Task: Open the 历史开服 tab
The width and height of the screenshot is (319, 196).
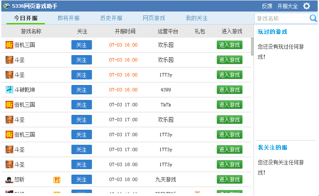Action: click(111, 18)
